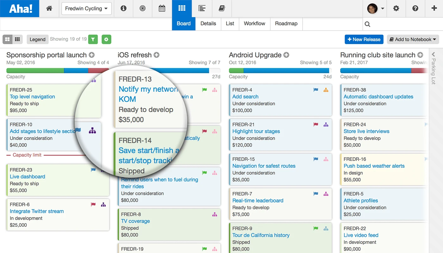This screenshot has width=443, height=253.
Task: Open Top level navigation feature link
Action: (x=32, y=97)
